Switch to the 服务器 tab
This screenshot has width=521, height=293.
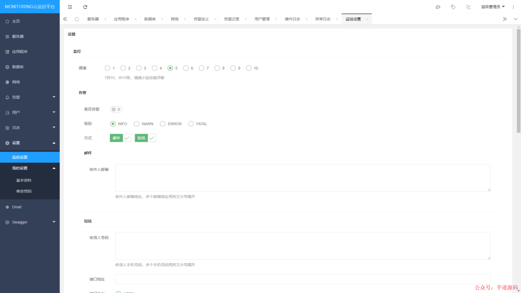93,19
